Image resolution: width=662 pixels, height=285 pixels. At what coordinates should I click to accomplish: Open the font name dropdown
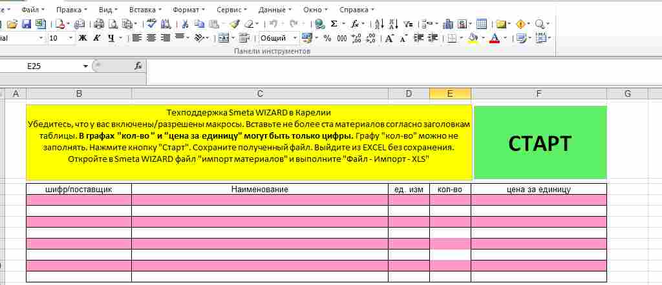coord(41,38)
